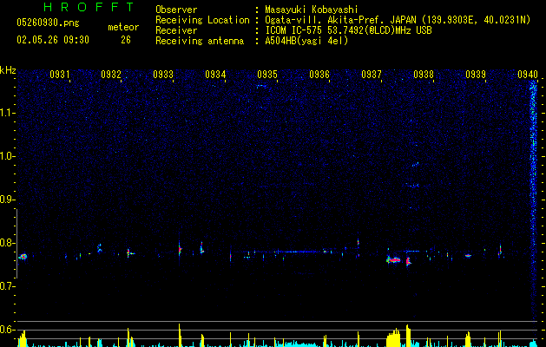
Task: Click the 0932 time marker
Action: click(x=111, y=75)
